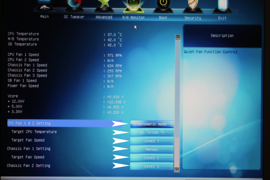This screenshot has width=270, height=180.
Task: Switch to the H/W Monitor tab label
Action: click(x=133, y=18)
